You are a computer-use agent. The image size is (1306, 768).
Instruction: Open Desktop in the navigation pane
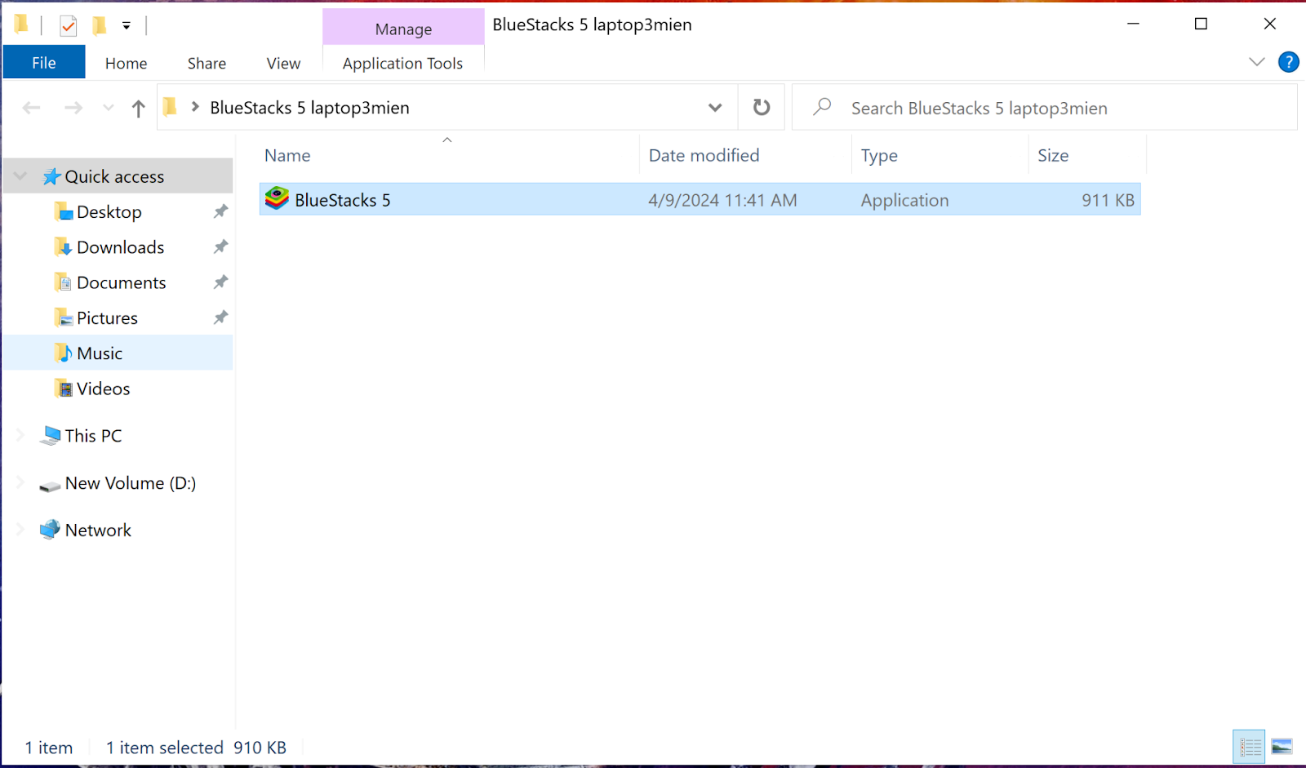pos(109,211)
